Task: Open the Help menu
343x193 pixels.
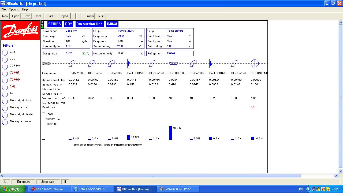Action: coord(25,9)
